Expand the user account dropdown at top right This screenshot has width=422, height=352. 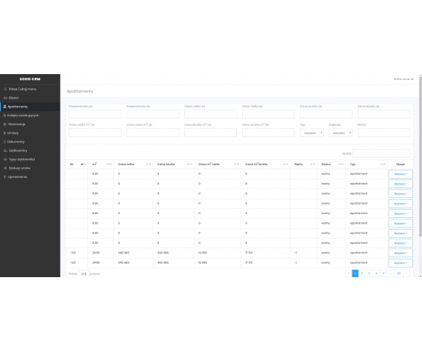pyautogui.click(x=403, y=79)
